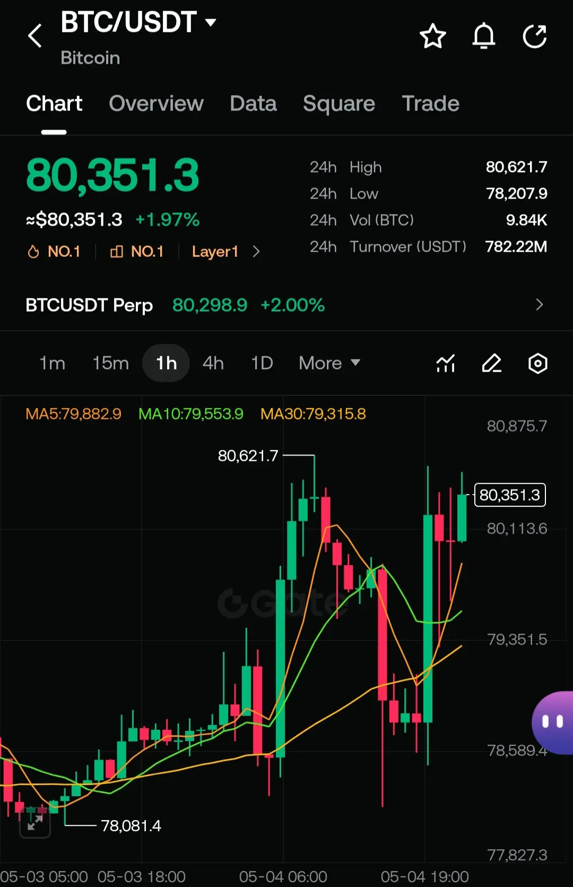Select the 1h timeframe
573x887 pixels.
tap(166, 363)
